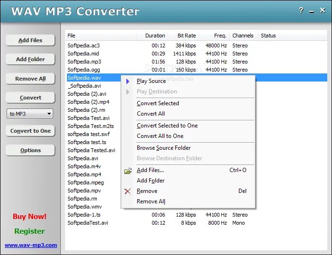Select the Softpedia.mpeg file row
This screenshot has height=255, width=332.
pyautogui.click(x=85, y=182)
